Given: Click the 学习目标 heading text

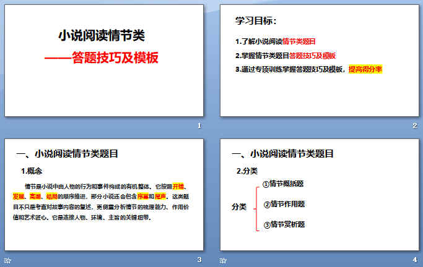Looking at the screenshot, I should pyautogui.click(x=256, y=21).
